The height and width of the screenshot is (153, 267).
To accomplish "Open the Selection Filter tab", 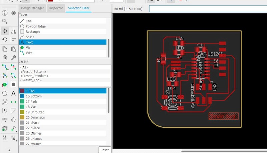I will [x=79, y=8].
